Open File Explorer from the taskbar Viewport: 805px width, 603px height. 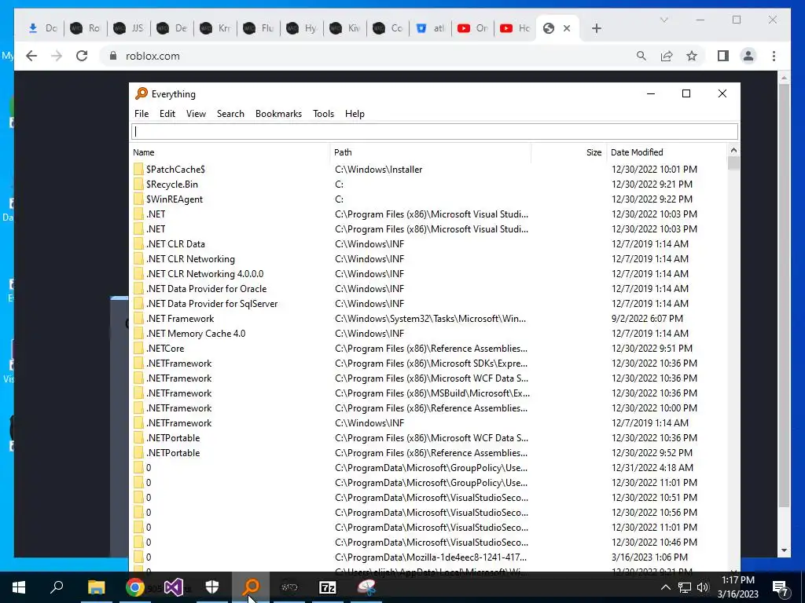[96, 587]
